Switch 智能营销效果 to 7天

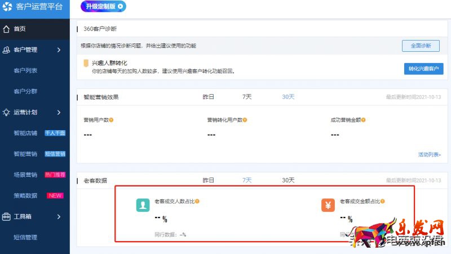pyautogui.click(x=247, y=97)
